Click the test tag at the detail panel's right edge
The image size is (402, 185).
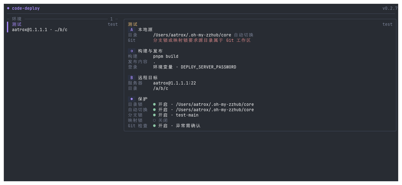tap(388, 24)
